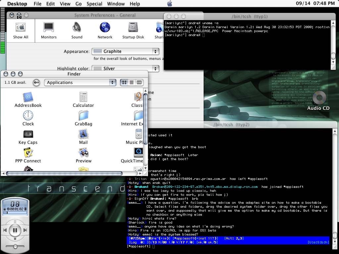Open the Mail application icon

[83, 134]
